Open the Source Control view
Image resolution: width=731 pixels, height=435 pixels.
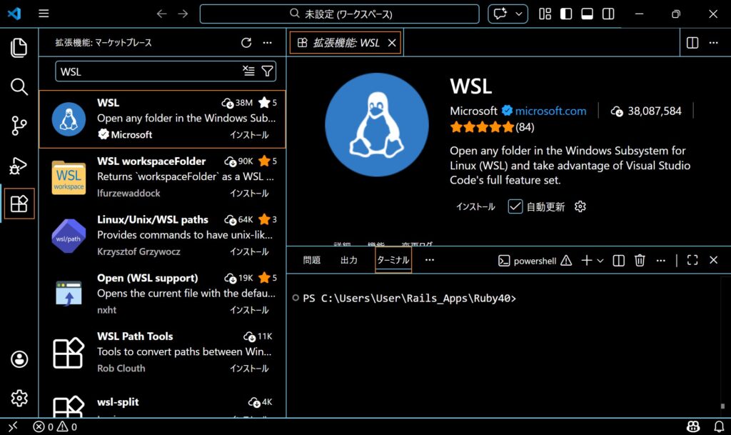point(19,127)
